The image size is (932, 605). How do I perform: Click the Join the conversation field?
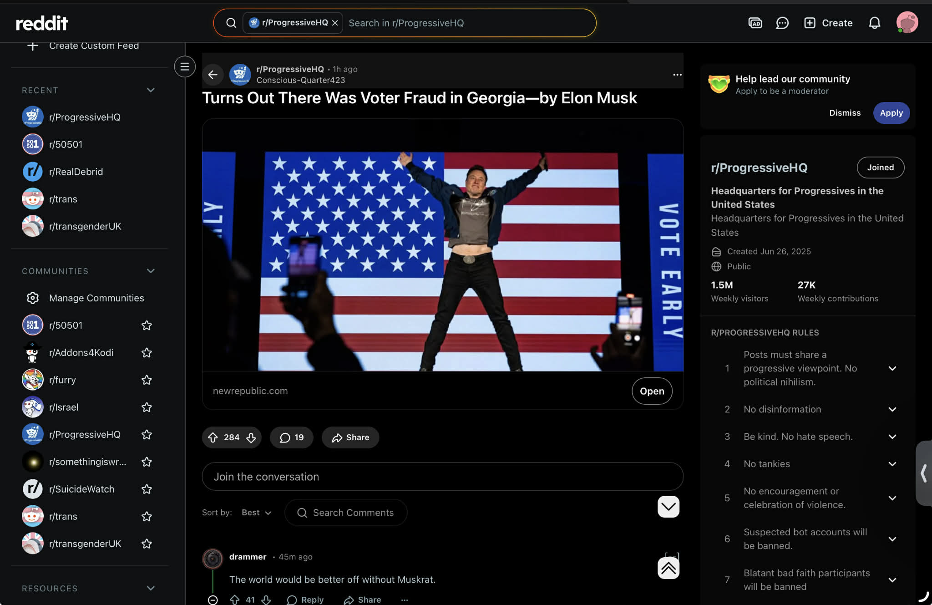442,477
